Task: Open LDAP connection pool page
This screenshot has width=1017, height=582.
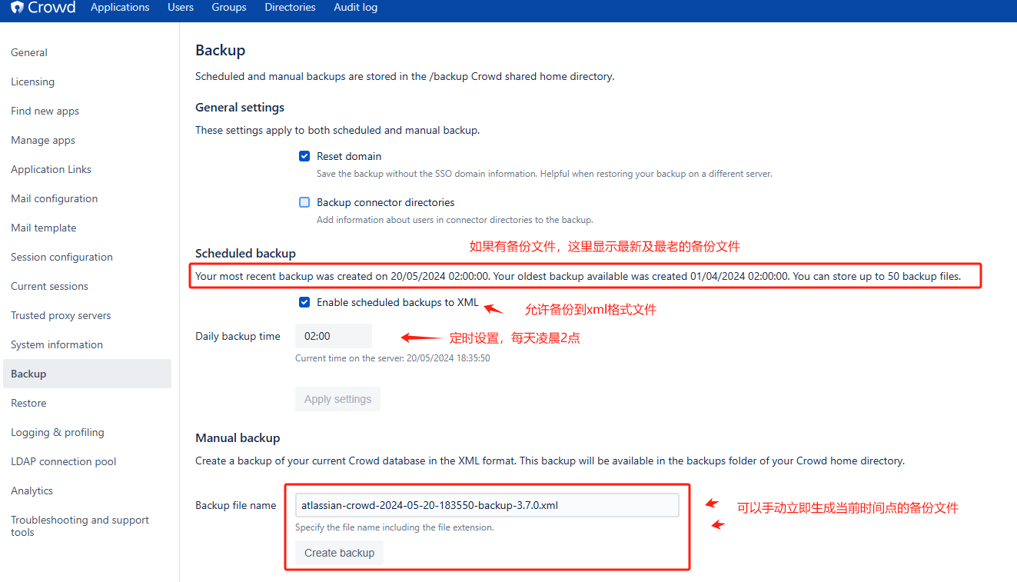Action: click(64, 461)
